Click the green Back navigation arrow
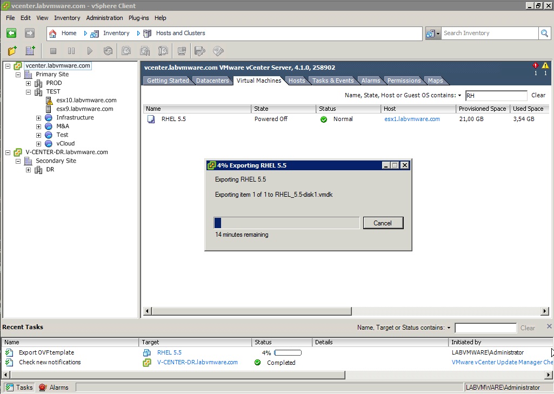Viewport: 554px width, 394px height. tap(11, 33)
